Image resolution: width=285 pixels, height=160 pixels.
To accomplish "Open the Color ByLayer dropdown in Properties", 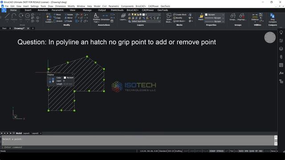I will pos(215,15).
